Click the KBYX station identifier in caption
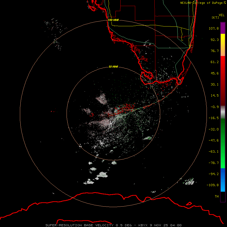227x227 pixels. point(143,225)
